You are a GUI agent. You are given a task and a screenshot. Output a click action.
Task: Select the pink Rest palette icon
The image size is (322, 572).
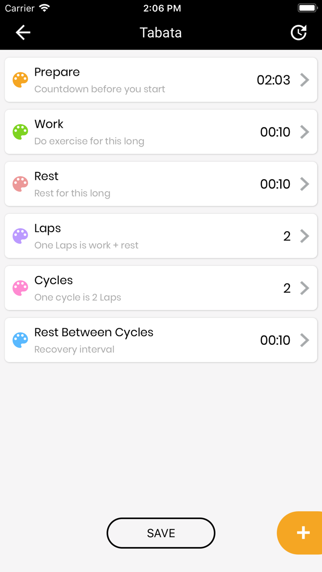[x=19, y=183]
